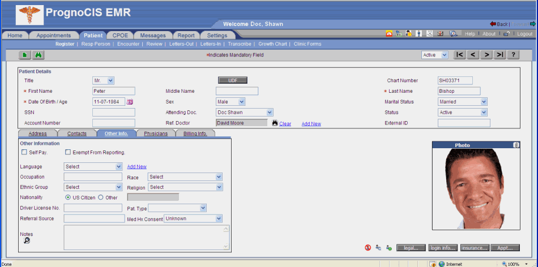Click the counter icon with arrows in top toolbar

(399, 33)
